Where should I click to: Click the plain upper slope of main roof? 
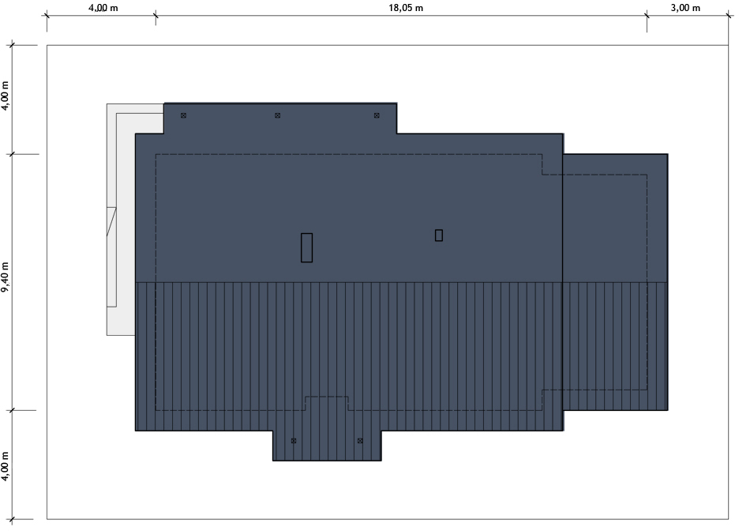tap(371, 198)
